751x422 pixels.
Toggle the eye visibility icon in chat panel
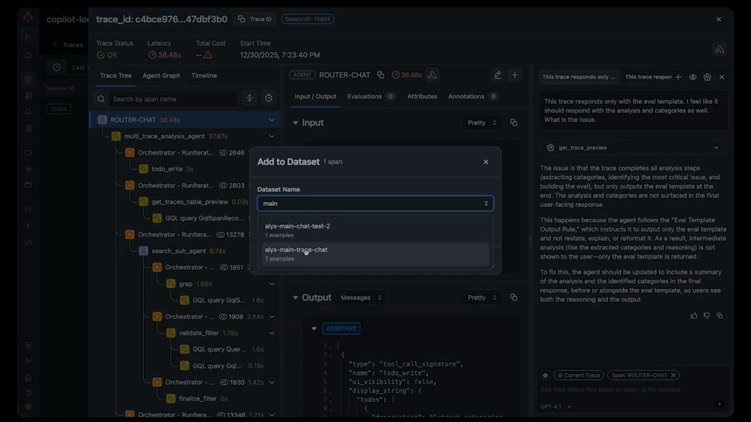693,77
